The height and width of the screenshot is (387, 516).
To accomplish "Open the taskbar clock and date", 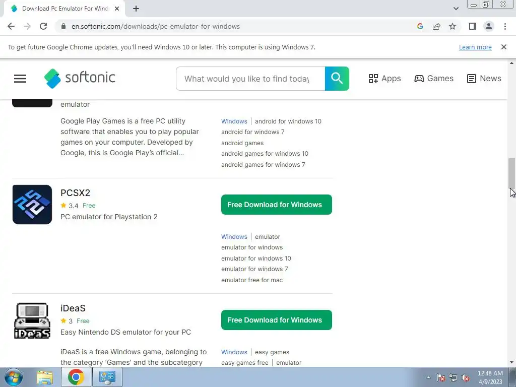I will pos(490,377).
